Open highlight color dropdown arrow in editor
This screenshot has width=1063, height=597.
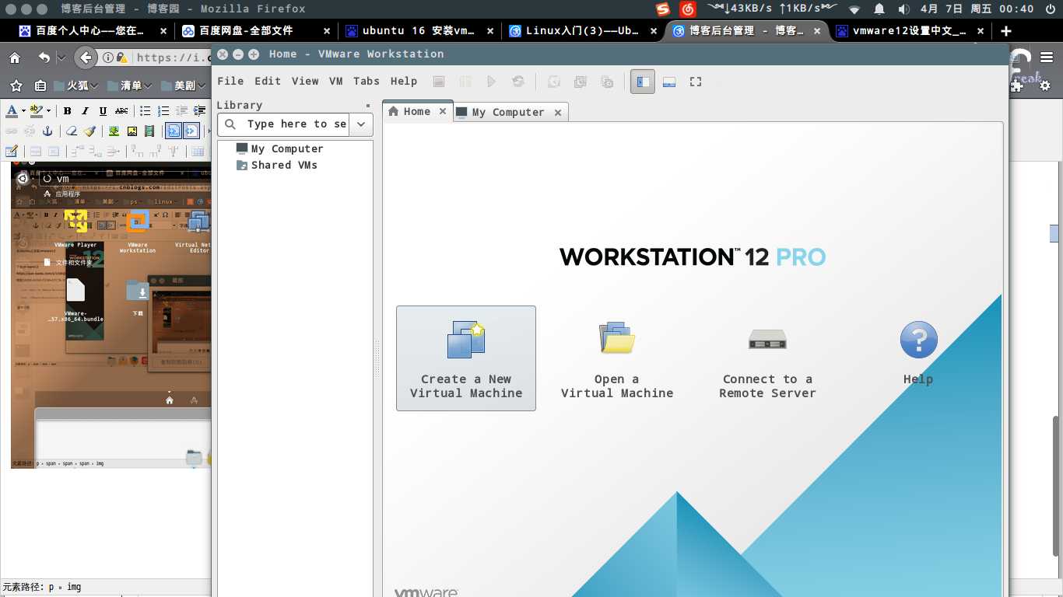[48, 111]
